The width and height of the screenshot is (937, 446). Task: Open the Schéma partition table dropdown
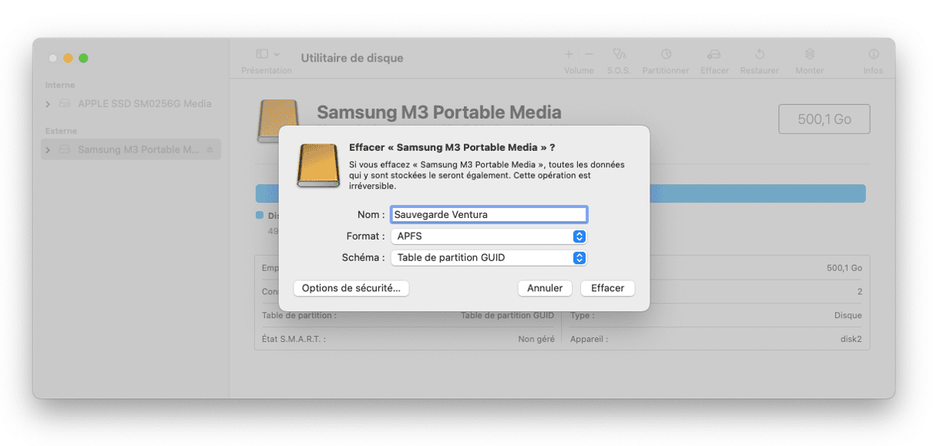[489, 258]
